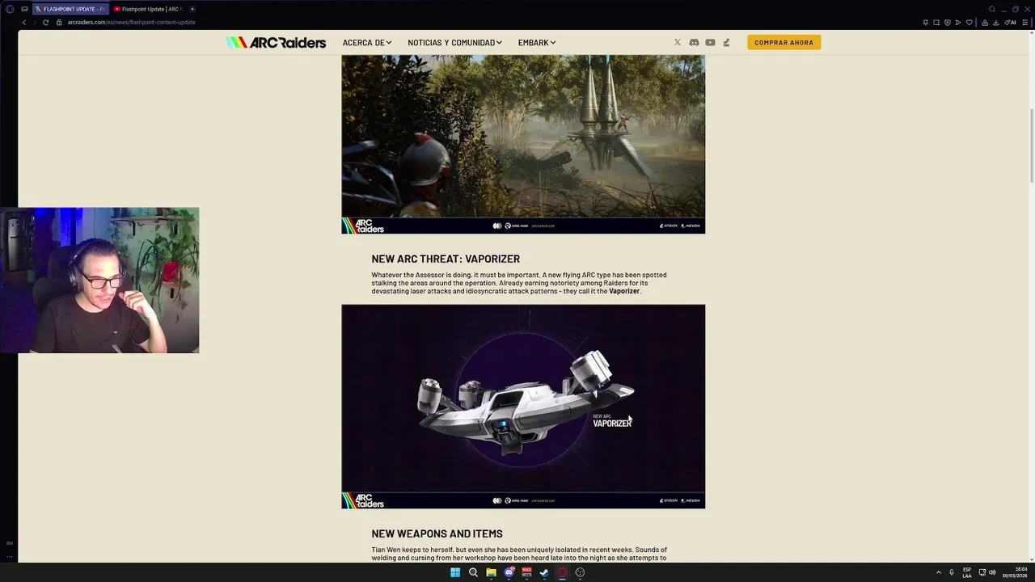The image size is (1035, 582).
Task: Open the Steam-style store icon in header
Action: point(726,42)
